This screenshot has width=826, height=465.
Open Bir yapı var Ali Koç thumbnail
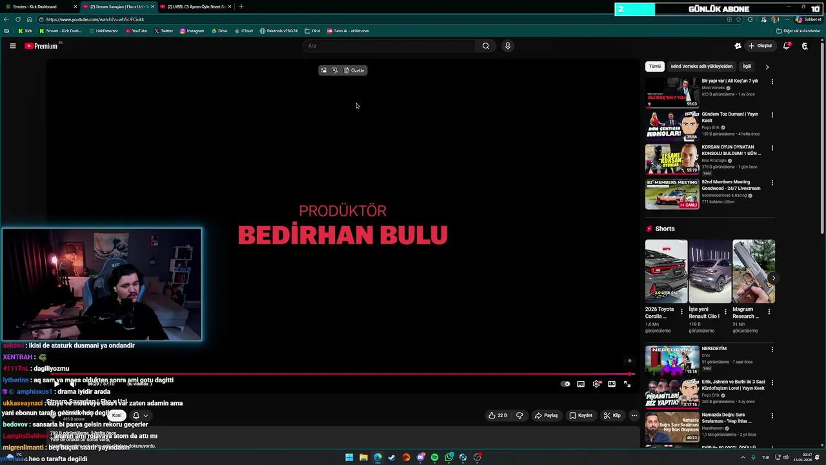click(x=672, y=92)
